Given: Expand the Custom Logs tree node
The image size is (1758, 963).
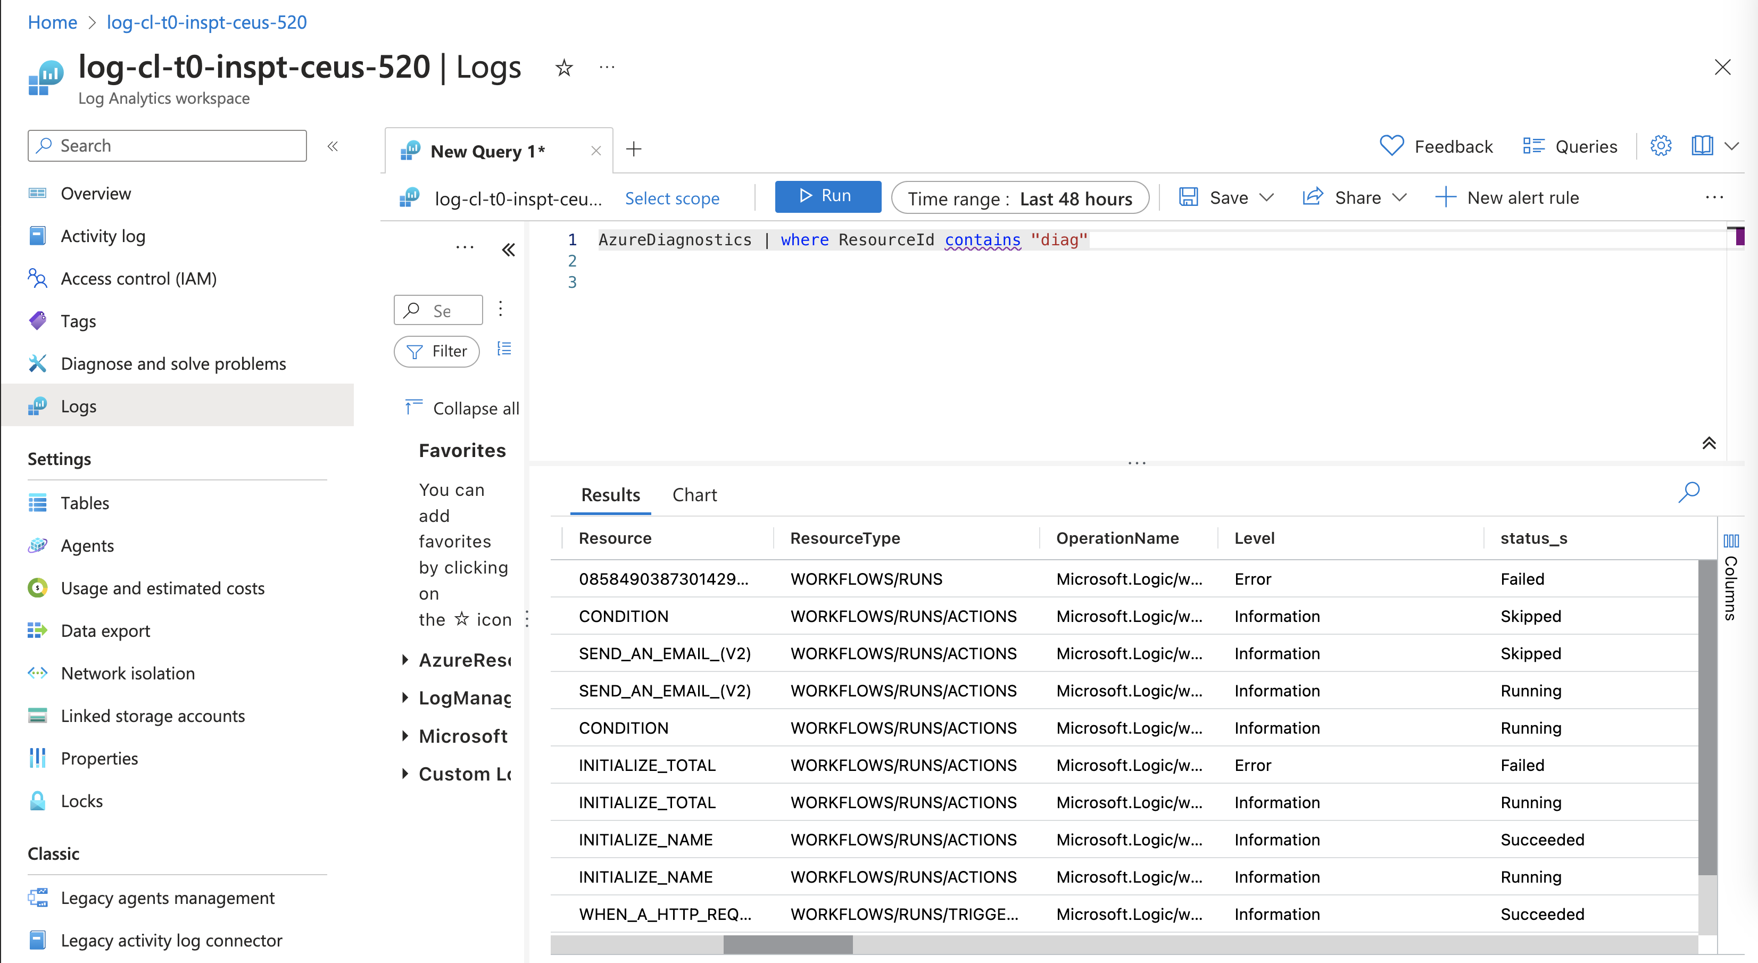Looking at the screenshot, I should pyautogui.click(x=405, y=773).
